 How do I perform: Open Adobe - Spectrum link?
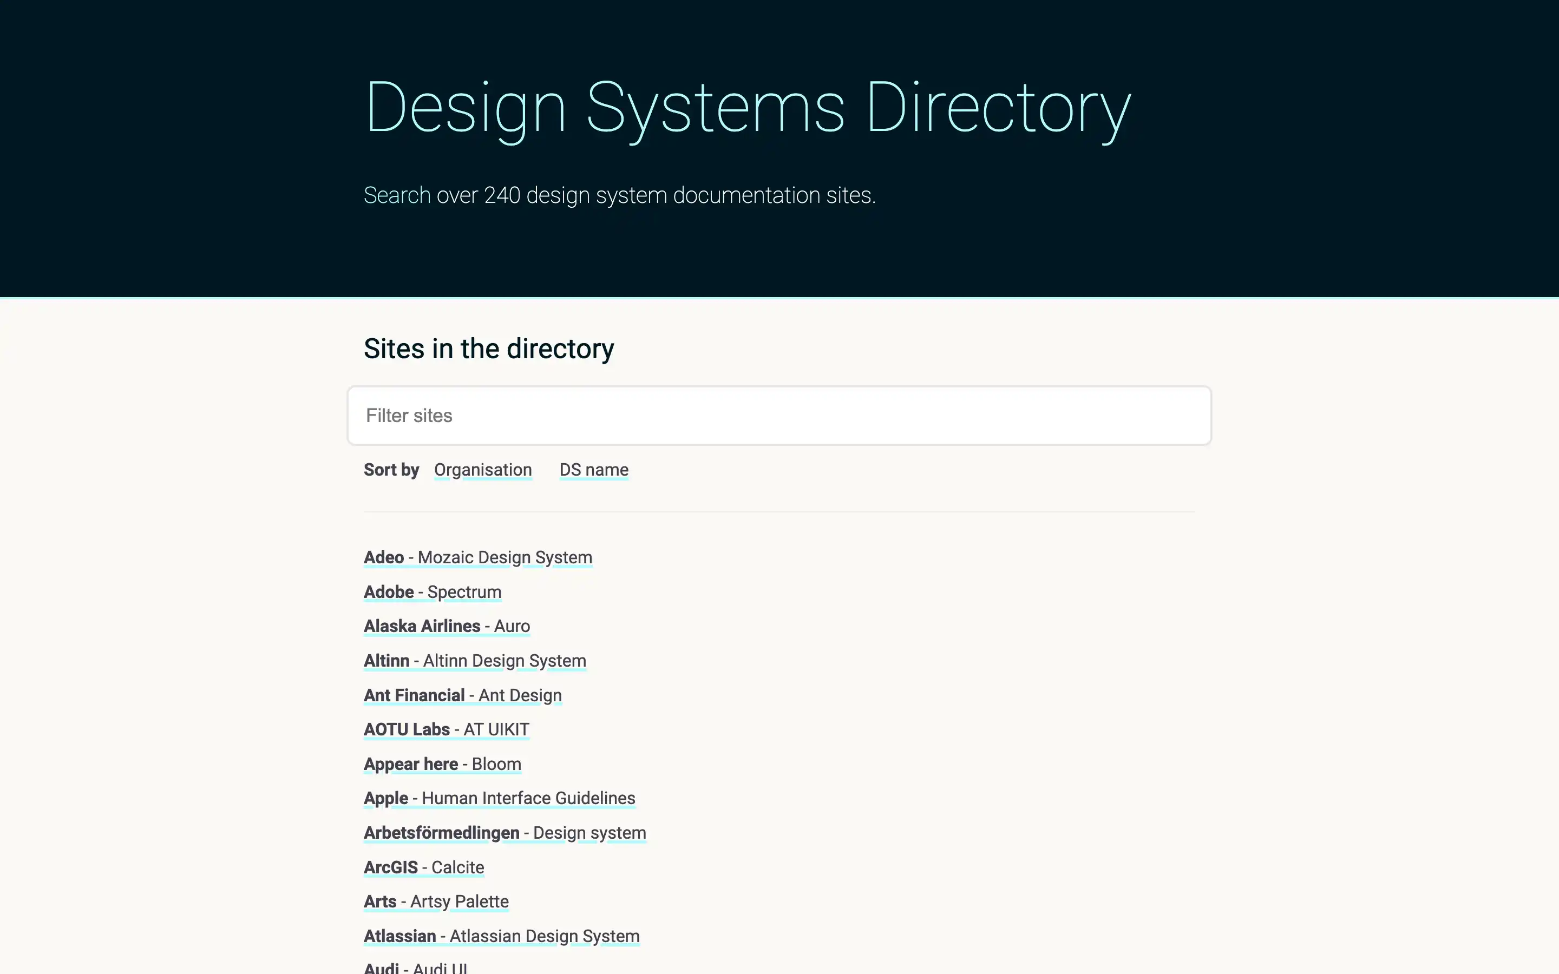(x=433, y=592)
